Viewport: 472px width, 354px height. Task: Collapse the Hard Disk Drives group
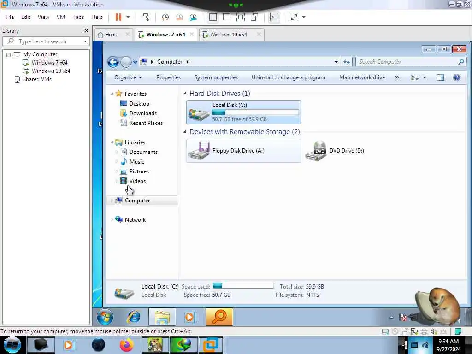[x=185, y=94]
